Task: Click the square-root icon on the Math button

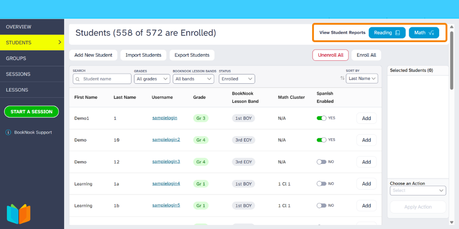Action: pyautogui.click(x=431, y=33)
